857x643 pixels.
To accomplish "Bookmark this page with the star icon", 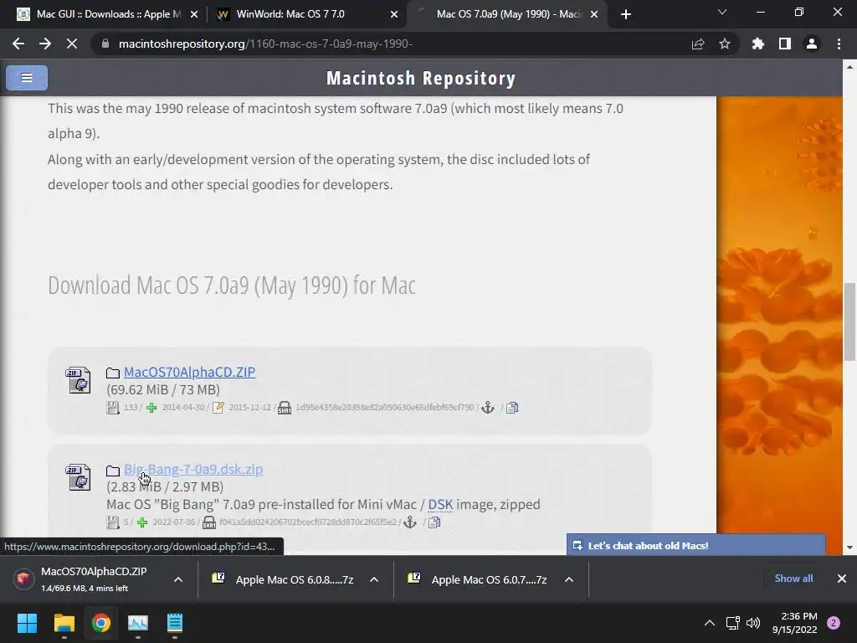I will pos(725,44).
